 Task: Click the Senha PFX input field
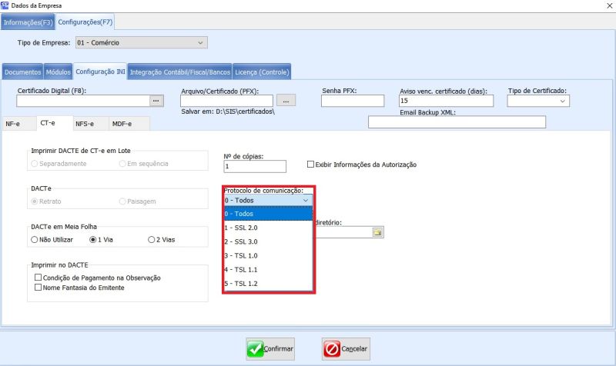(x=352, y=101)
